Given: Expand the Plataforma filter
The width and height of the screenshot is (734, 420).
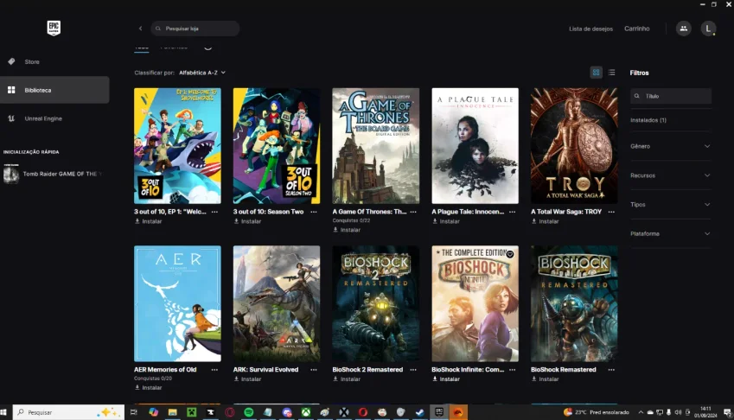Looking at the screenshot, I should click(670, 233).
